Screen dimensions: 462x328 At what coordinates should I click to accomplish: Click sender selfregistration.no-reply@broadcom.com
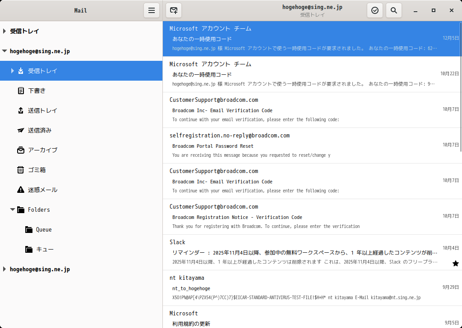(x=230, y=136)
